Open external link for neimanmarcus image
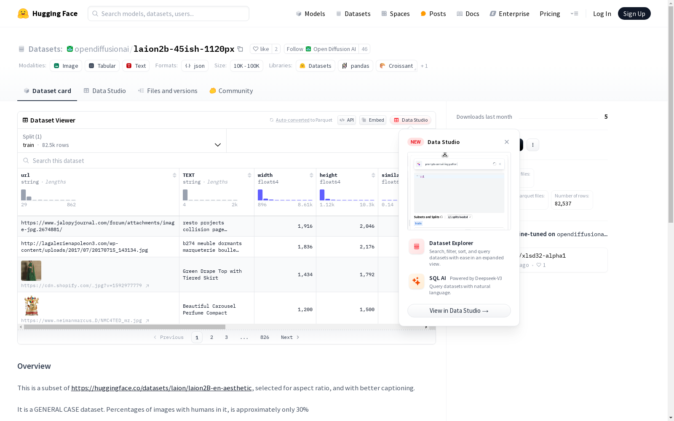The width and height of the screenshot is (674, 421). pyautogui.click(x=147, y=321)
